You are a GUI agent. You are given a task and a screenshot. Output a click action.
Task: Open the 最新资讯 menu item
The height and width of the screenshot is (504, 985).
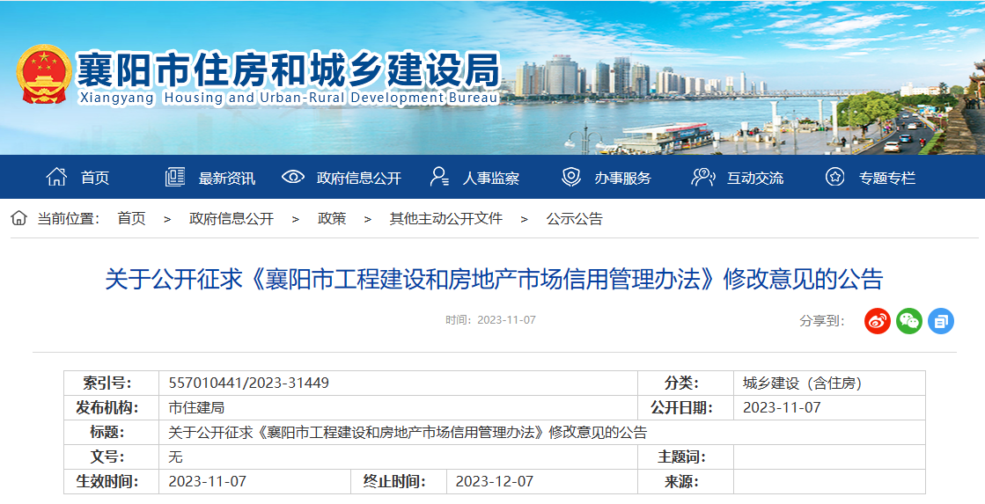[x=226, y=178]
